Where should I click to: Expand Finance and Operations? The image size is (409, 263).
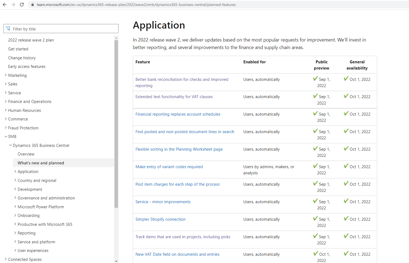6,101
